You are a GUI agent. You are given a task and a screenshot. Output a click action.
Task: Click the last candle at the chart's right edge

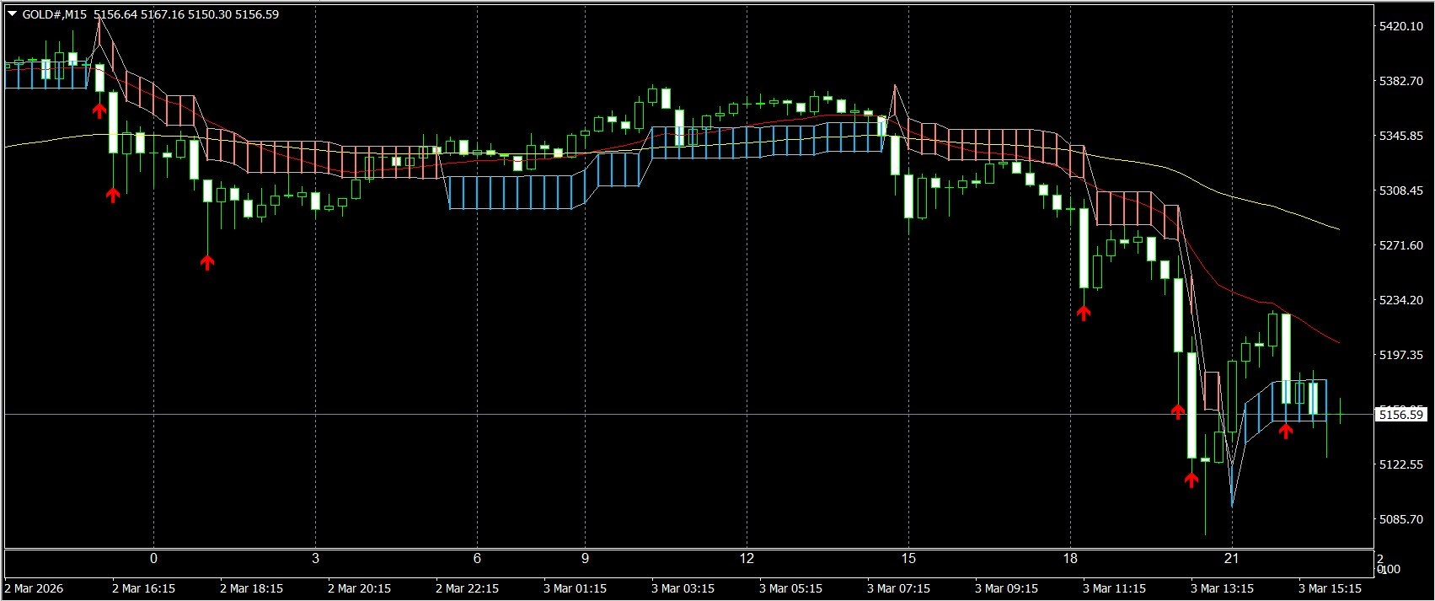coord(1340,412)
